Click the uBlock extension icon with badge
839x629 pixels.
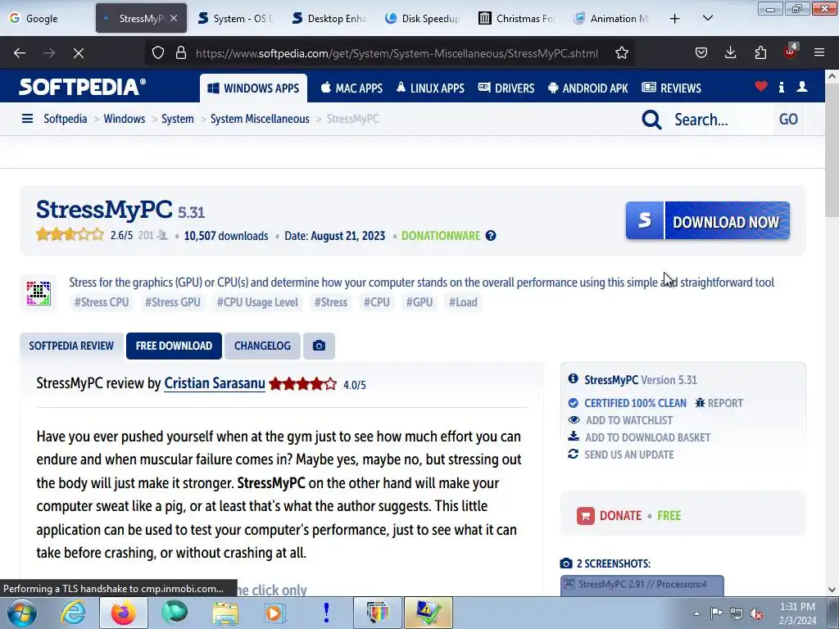(x=790, y=52)
